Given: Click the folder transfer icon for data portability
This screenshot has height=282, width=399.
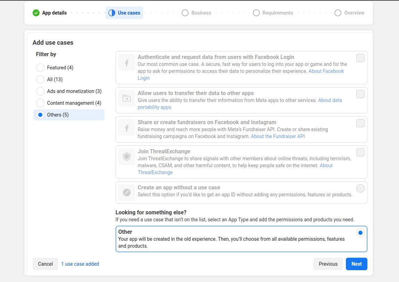Looking at the screenshot, I should coord(127,99).
